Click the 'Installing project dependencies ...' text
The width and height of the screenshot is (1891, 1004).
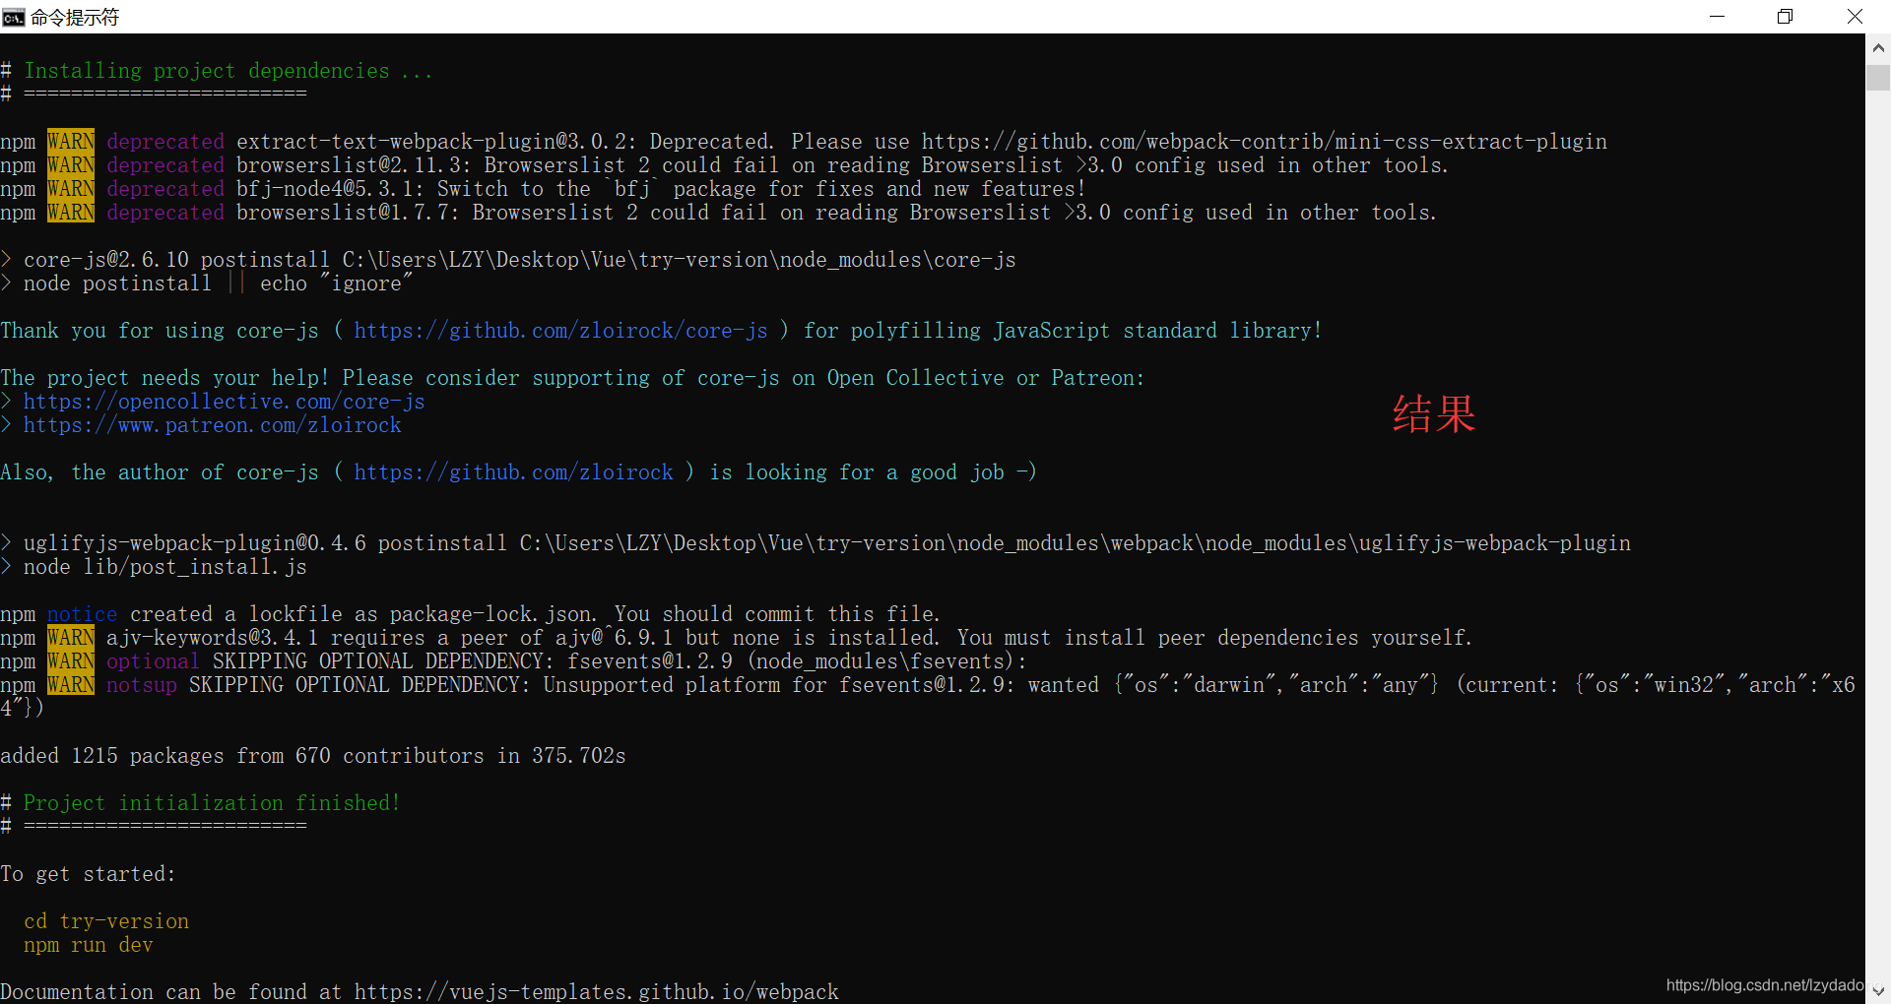(228, 71)
